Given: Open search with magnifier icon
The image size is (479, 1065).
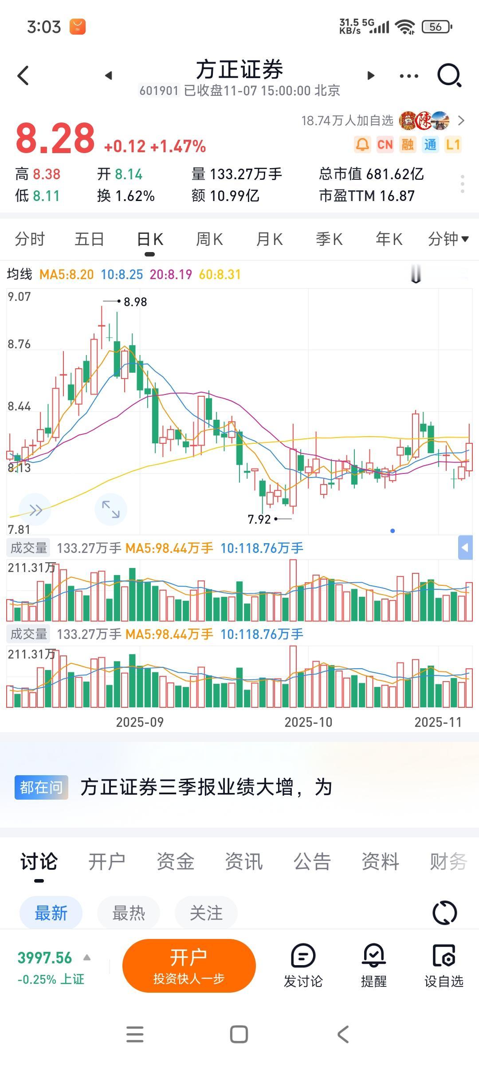Looking at the screenshot, I should (449, 75).
